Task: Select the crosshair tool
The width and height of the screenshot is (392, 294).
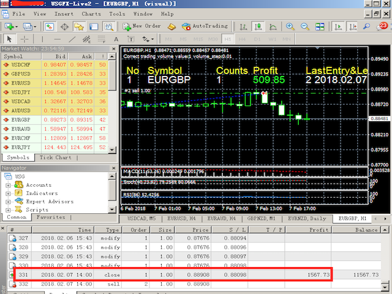Action: click(24, 39)
